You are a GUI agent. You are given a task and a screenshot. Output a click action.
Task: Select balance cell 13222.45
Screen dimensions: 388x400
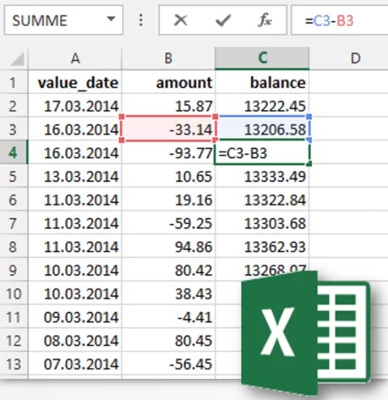click(262, 105)
